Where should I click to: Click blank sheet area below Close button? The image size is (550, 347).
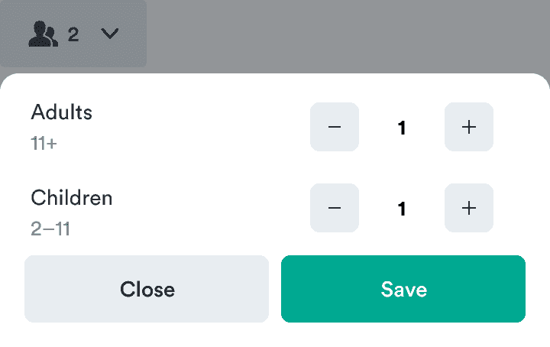click(x=147, y=335)
